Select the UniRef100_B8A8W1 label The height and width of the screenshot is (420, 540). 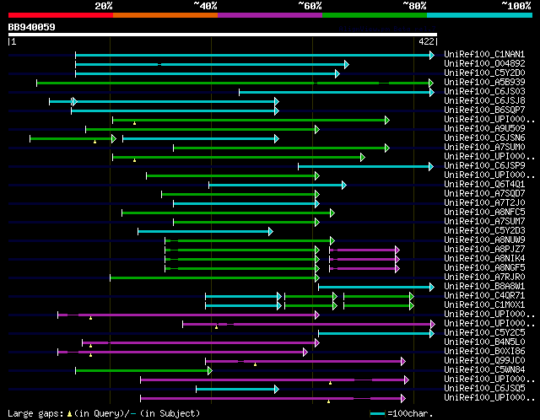pyautogui.click(x=484, y=287)
